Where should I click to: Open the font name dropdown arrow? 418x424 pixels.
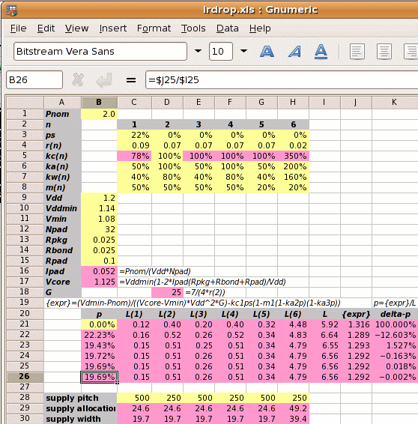(x=198, y=51)
